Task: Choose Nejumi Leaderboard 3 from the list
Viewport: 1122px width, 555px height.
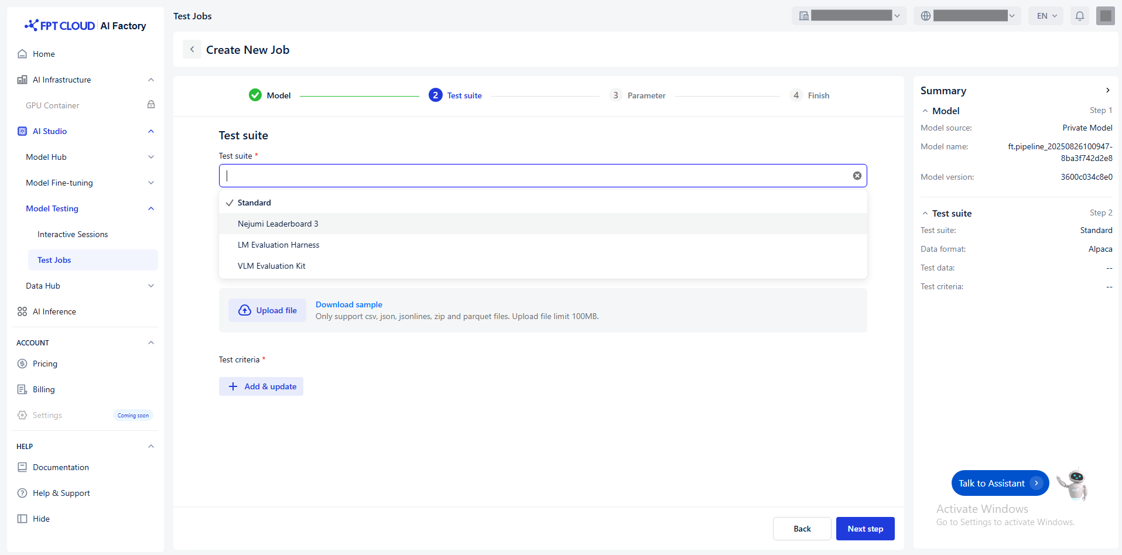Action: 278,224
